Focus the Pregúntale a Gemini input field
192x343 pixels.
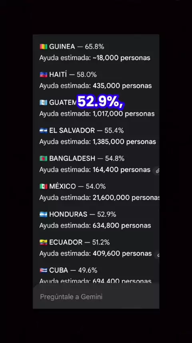[x=96, y=297]
